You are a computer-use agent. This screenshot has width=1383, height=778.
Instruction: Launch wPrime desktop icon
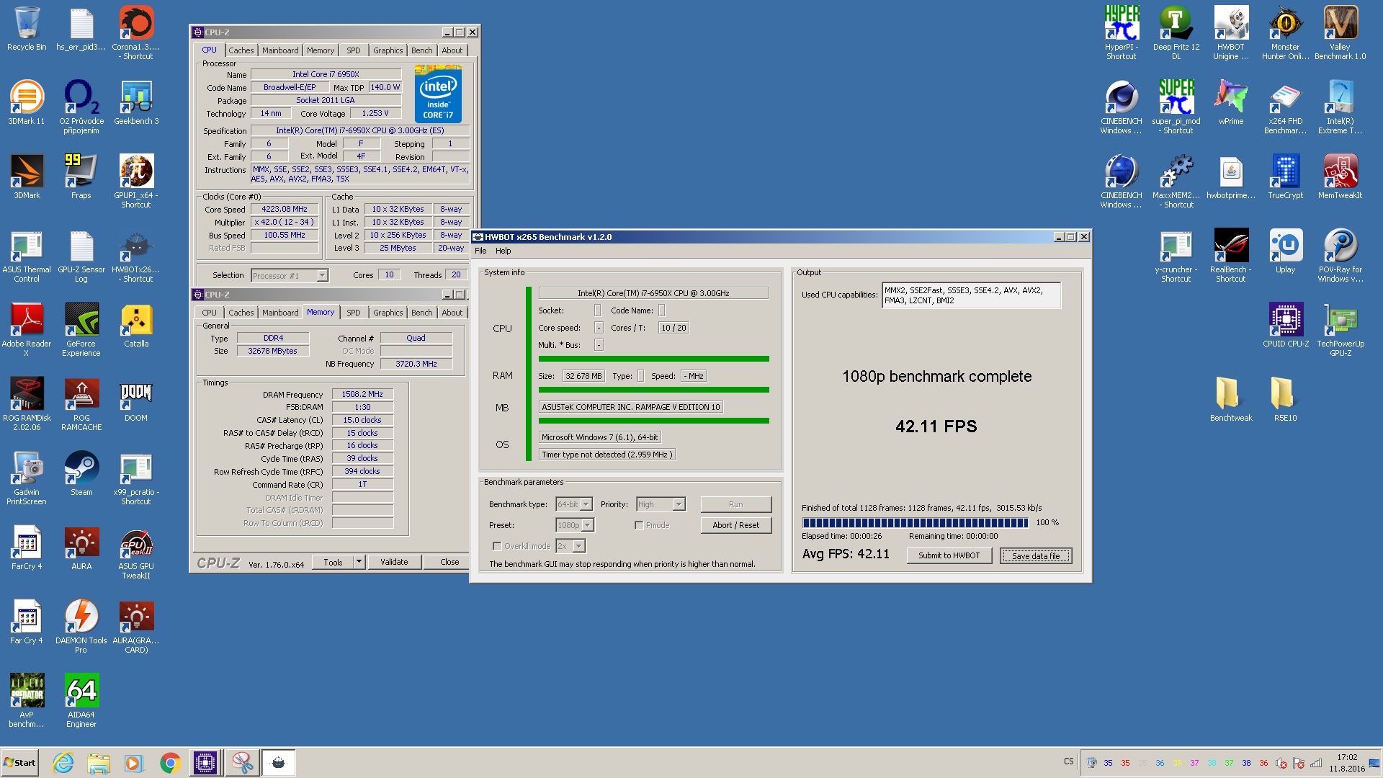pos(1231,102)
